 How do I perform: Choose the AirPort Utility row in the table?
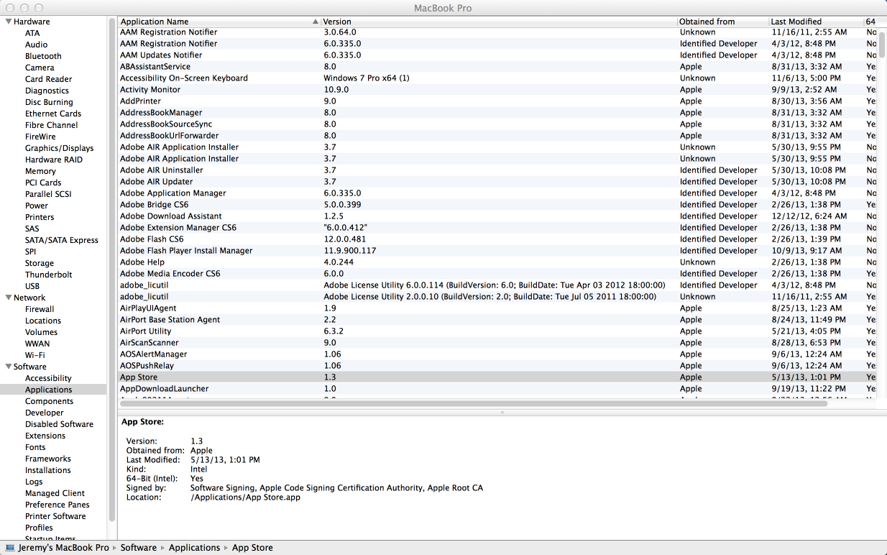pyautogui.click(x=145, y=331)
